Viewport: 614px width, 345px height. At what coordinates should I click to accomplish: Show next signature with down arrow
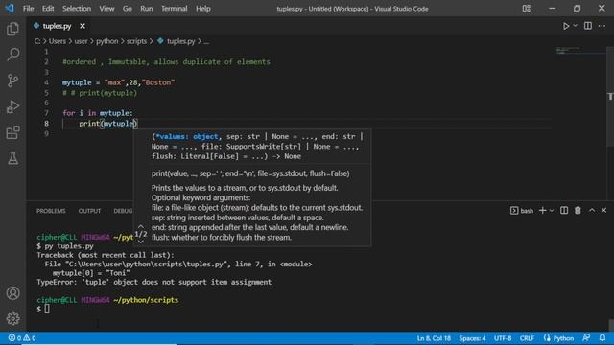click(141, 241)
